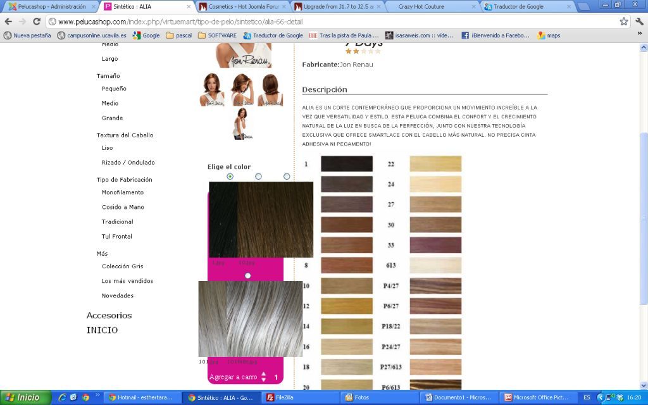The height and width of the screenshot is (405, 648).
Task: Open the Tul Frontal category
Action: click(x=117, y=237)
